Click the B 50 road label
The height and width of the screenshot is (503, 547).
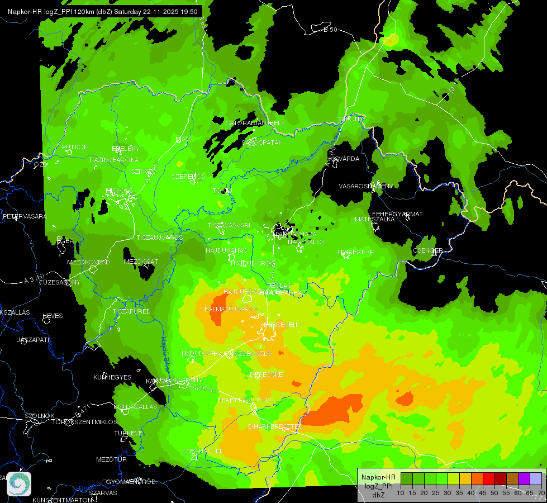(330, 30)
